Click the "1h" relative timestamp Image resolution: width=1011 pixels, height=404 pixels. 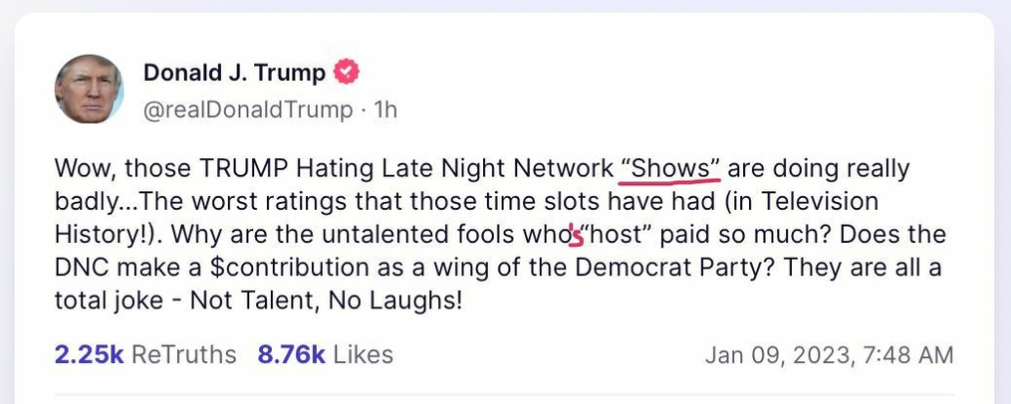click(385, 109)
